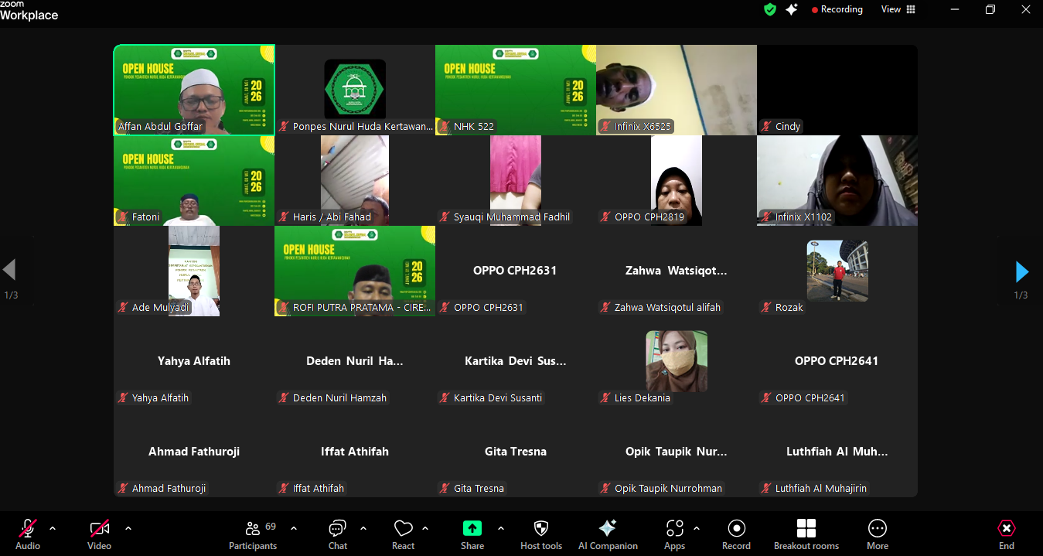Click the Zoom Workplace logo
The width and height of the screenshot is (1043, 556).
[x=29, y=11]
